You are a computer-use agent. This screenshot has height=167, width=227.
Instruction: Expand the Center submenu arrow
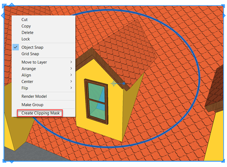pyautogui.click(x=71, y=81)
